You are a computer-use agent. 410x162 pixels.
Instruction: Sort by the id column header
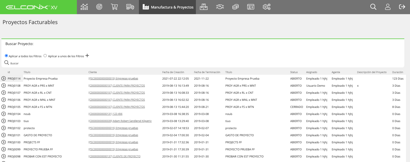[9, 72]
